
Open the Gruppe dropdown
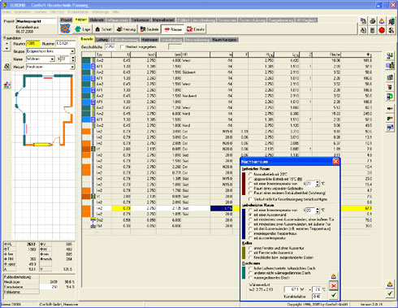point(72,51)
